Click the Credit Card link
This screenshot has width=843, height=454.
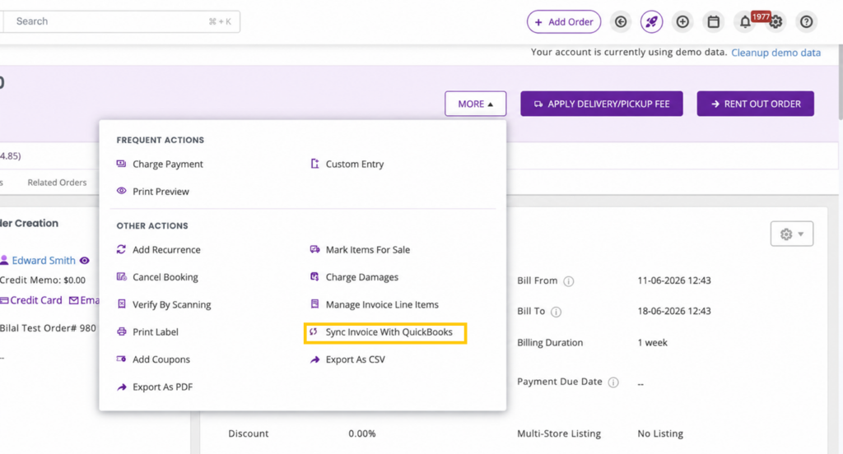click(35, 300)
